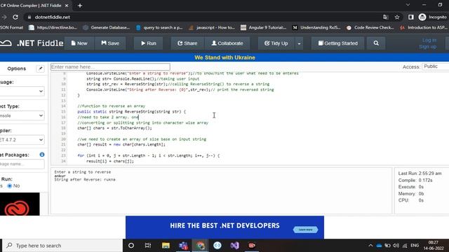Open the Language dropdown
Image resolution: width=449 pixels, height=252 pixels.
click(x=22, y=91)
